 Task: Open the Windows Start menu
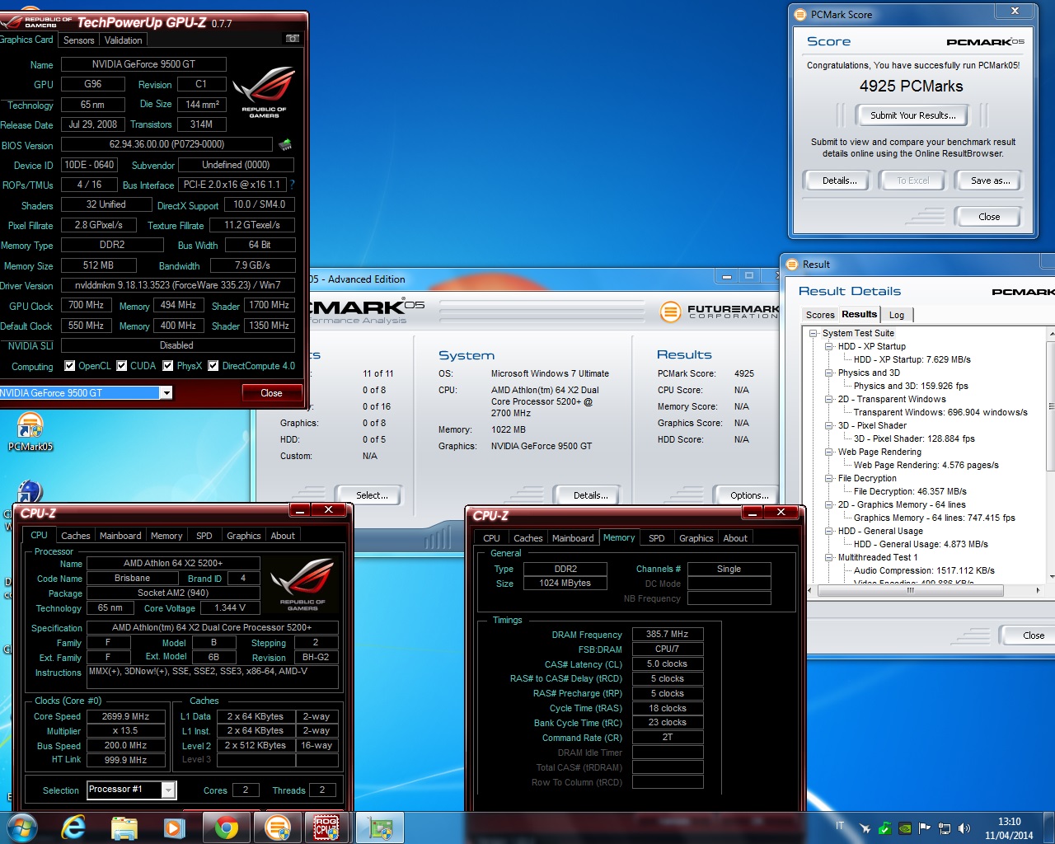[x=21, y=828]
